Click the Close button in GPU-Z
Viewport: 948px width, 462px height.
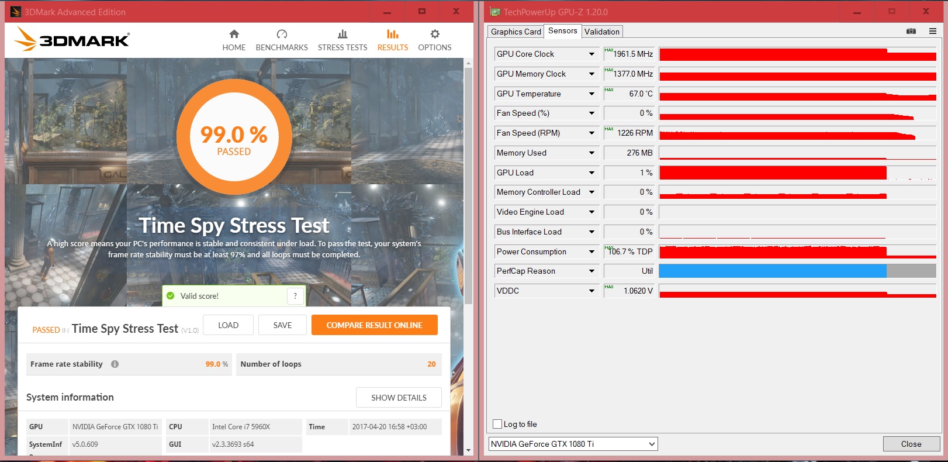point(911,444)
